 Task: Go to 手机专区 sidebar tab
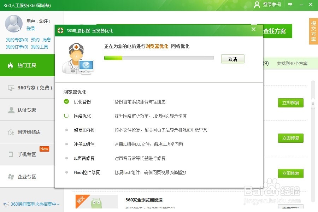click(x=27, y=154)
